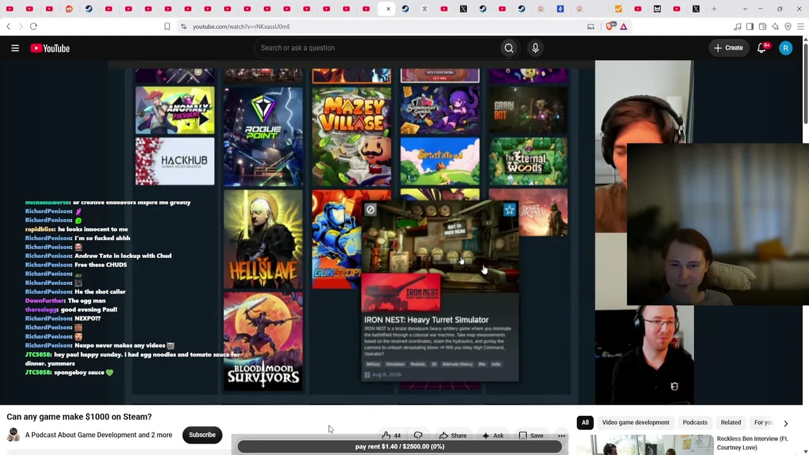
Task: Select the Podcasts chip
Action: tap(695, 423)
